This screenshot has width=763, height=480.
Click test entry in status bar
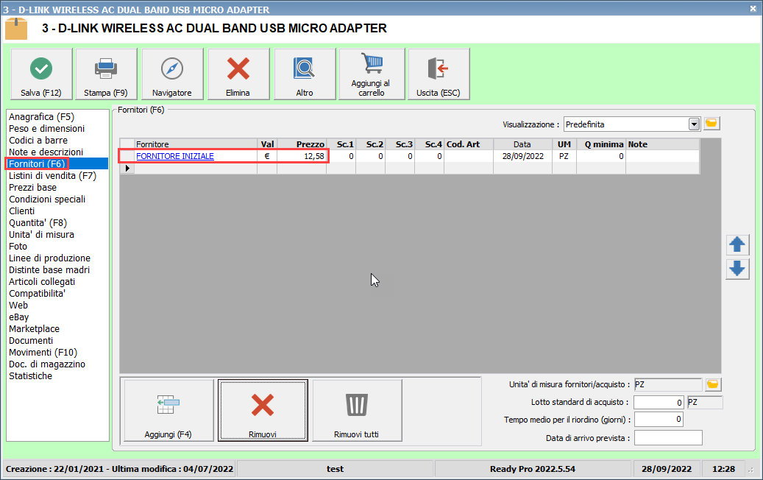335,469
